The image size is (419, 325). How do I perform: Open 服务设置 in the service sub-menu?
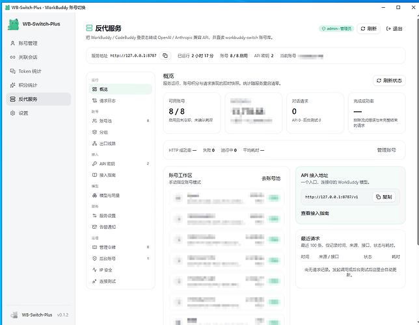click(x=120, y=216)
